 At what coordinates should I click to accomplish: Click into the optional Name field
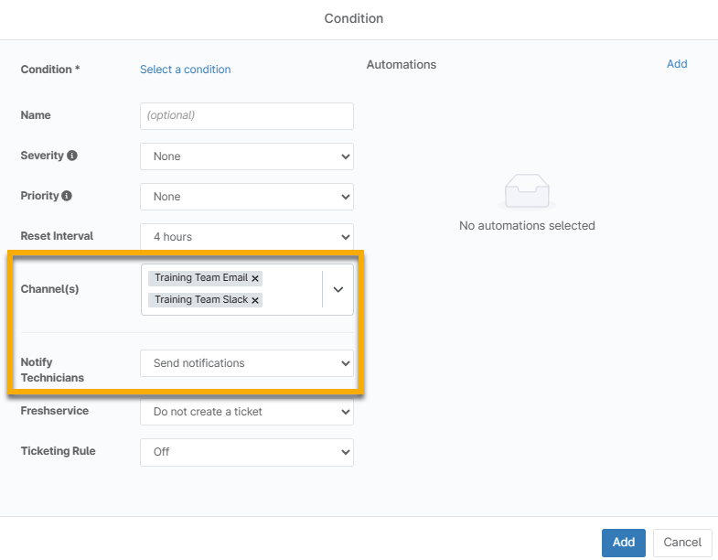[x=246, y=116]
